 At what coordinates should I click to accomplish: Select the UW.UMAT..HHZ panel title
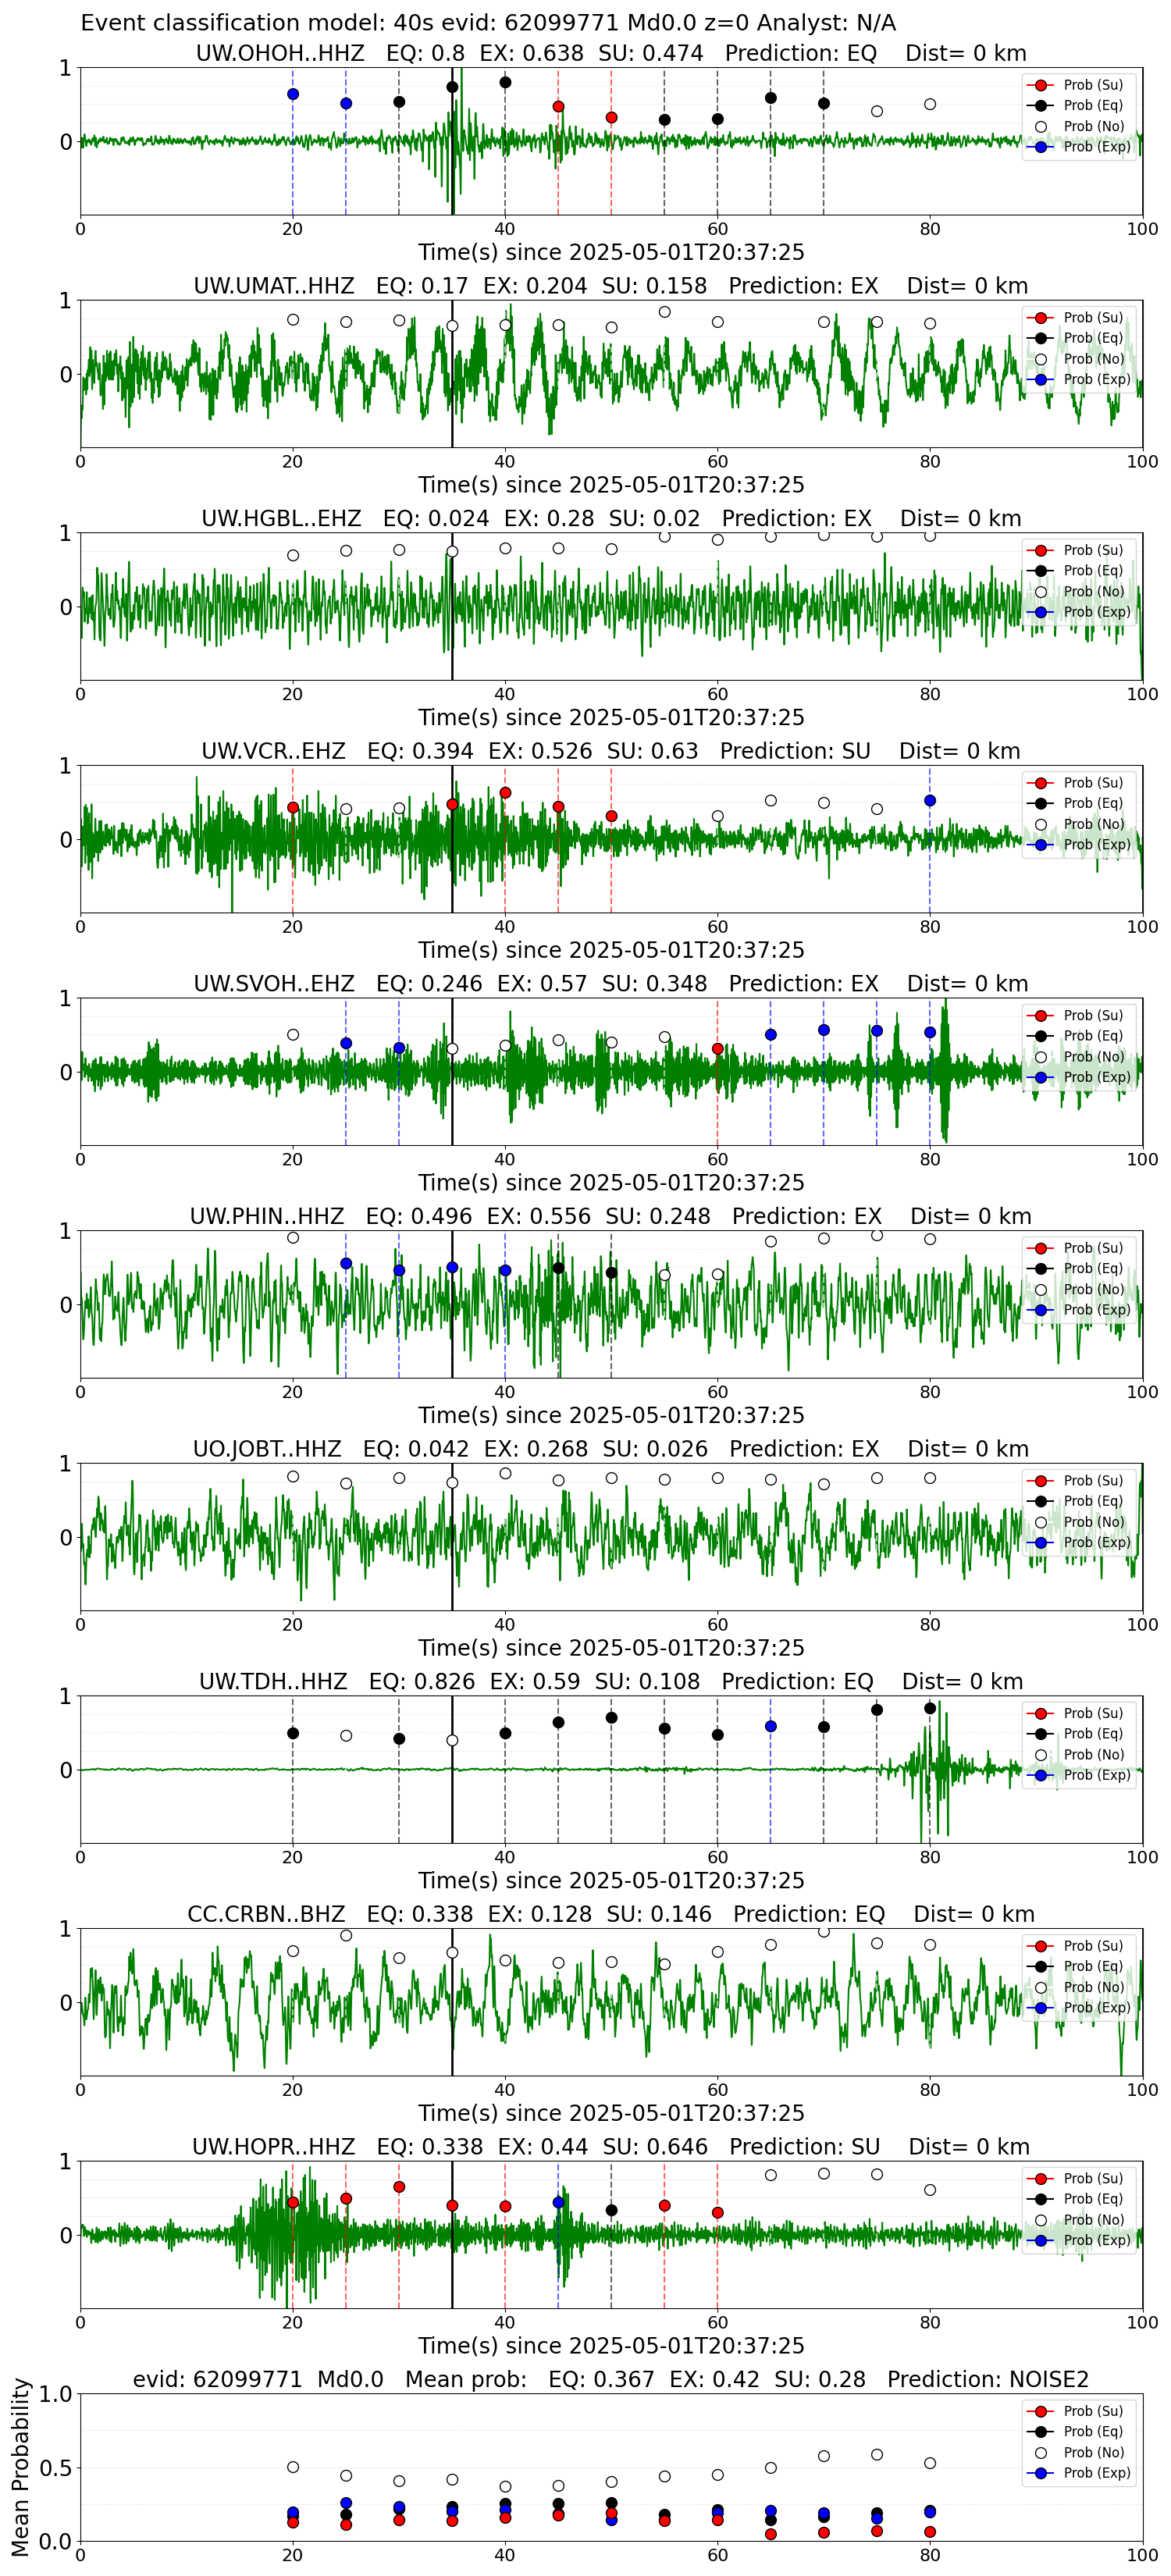click(x=611, y=286)
